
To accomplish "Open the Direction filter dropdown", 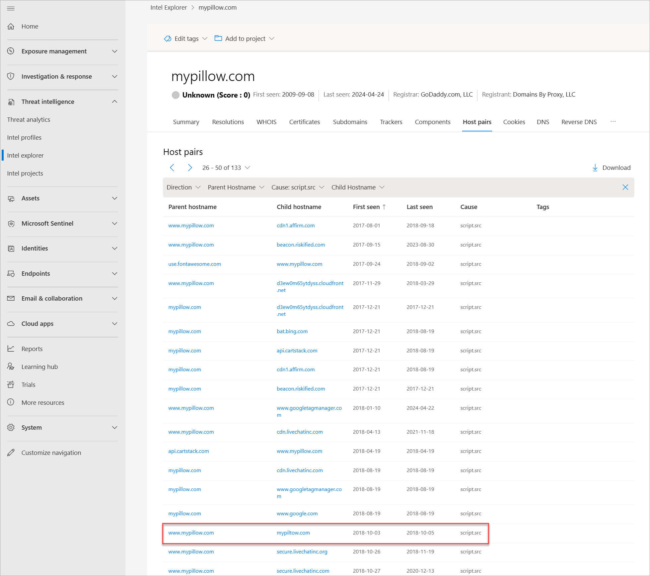I will 183,187.
